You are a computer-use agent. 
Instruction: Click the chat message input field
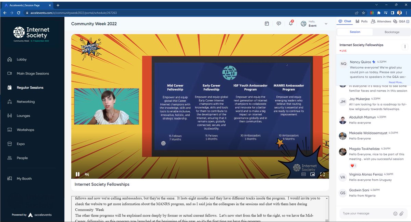click(366, 213)
